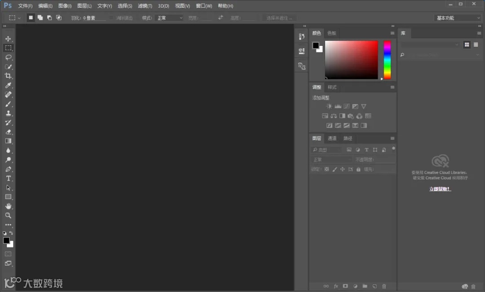The height and width of the screenshot is (292, 485).
Task: Add a Levels adjustment
Action: coord(338,106)
